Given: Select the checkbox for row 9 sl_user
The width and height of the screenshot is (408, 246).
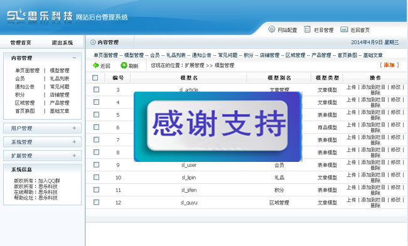Looking at the screenshot, I should [96, 164].
